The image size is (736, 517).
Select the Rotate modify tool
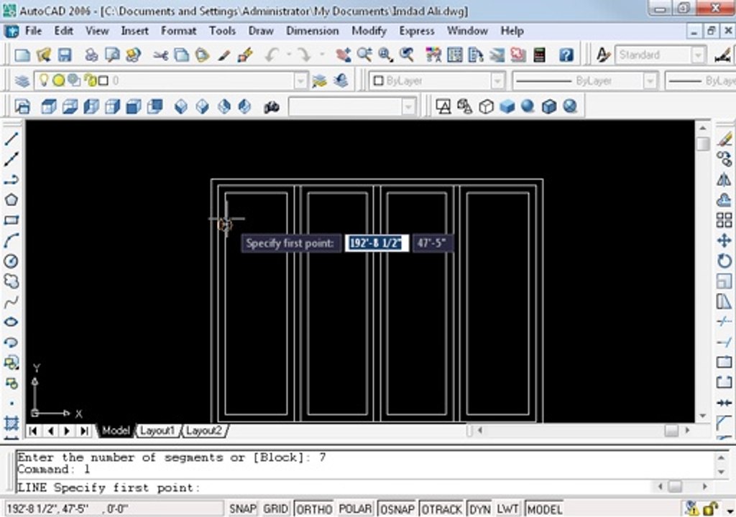(724, 261)
